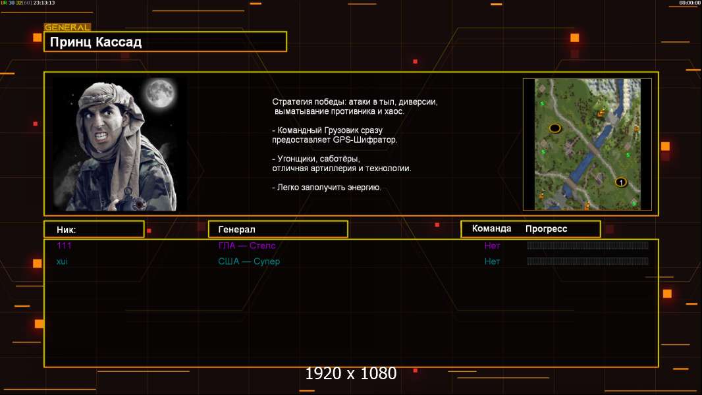
Task: Click the GENERAL tag label
Action: point(67,27)
